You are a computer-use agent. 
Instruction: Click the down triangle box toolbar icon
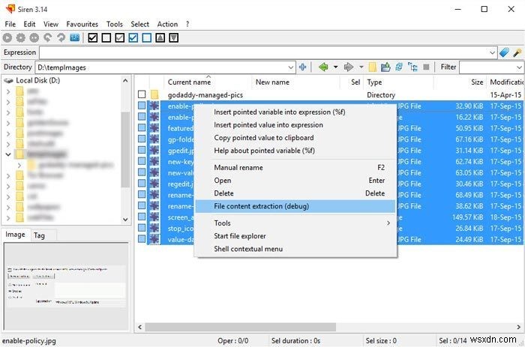point(173,37)
